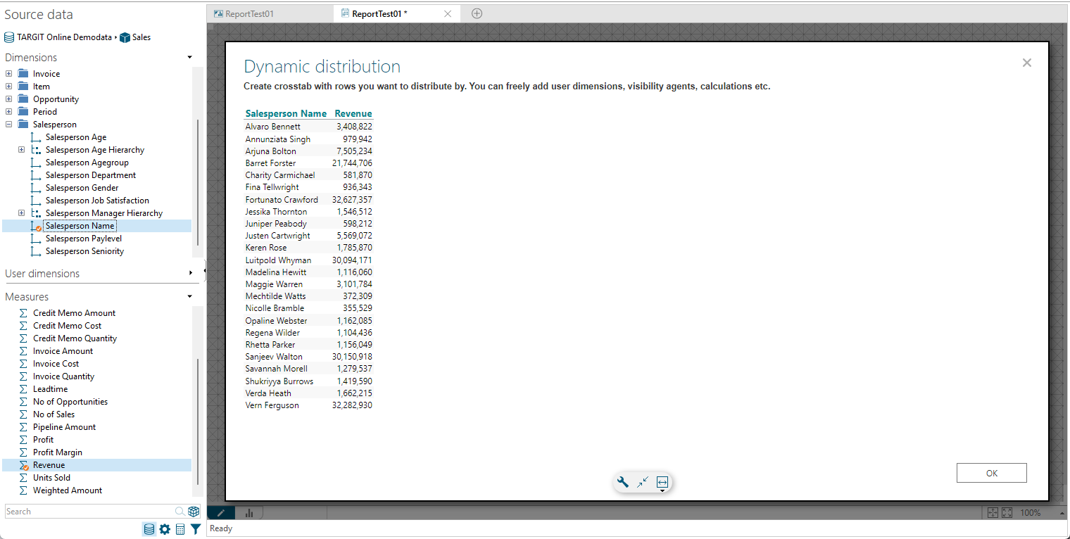Image resolution: width=1070 pixels, height=539 pixels.
Task: Click the Invoice folder icon
Action: coord(23,74)
